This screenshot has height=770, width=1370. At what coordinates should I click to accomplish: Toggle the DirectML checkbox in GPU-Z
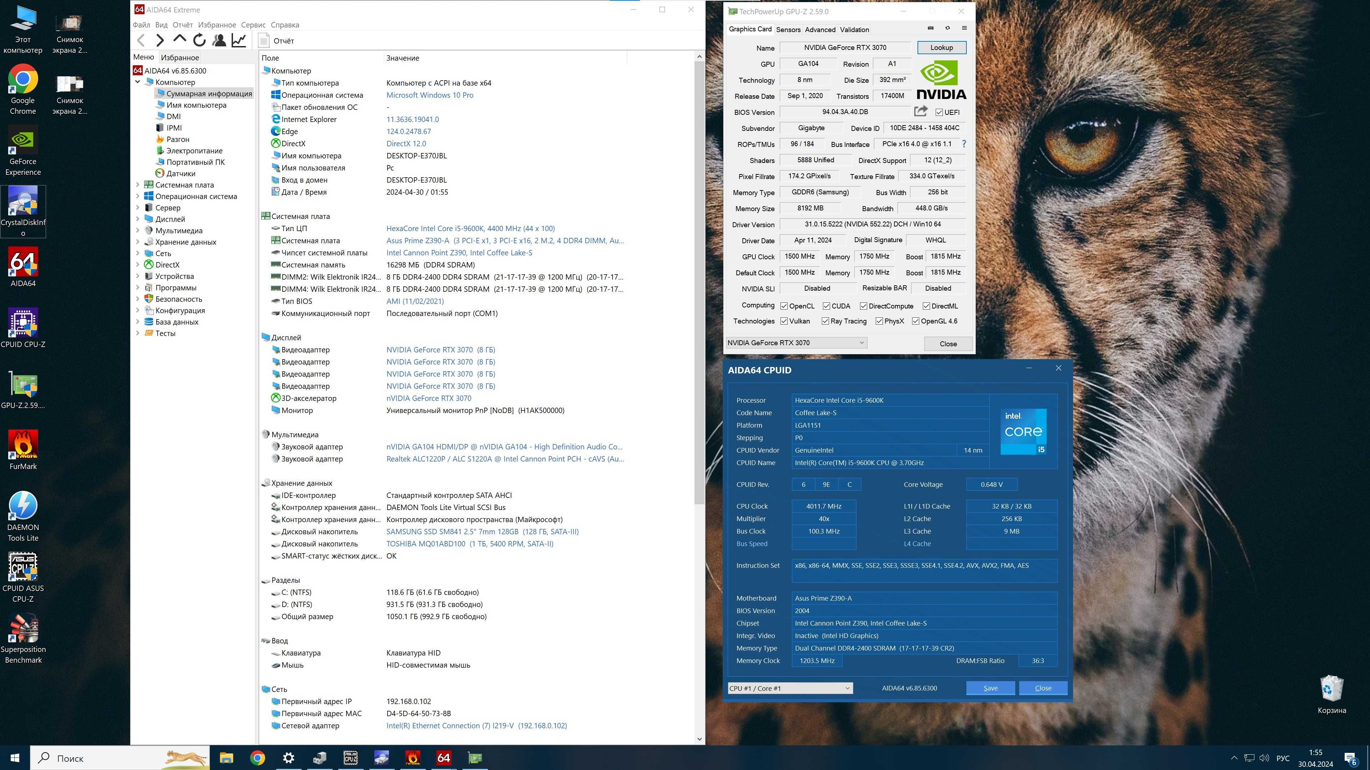[926, 306]
